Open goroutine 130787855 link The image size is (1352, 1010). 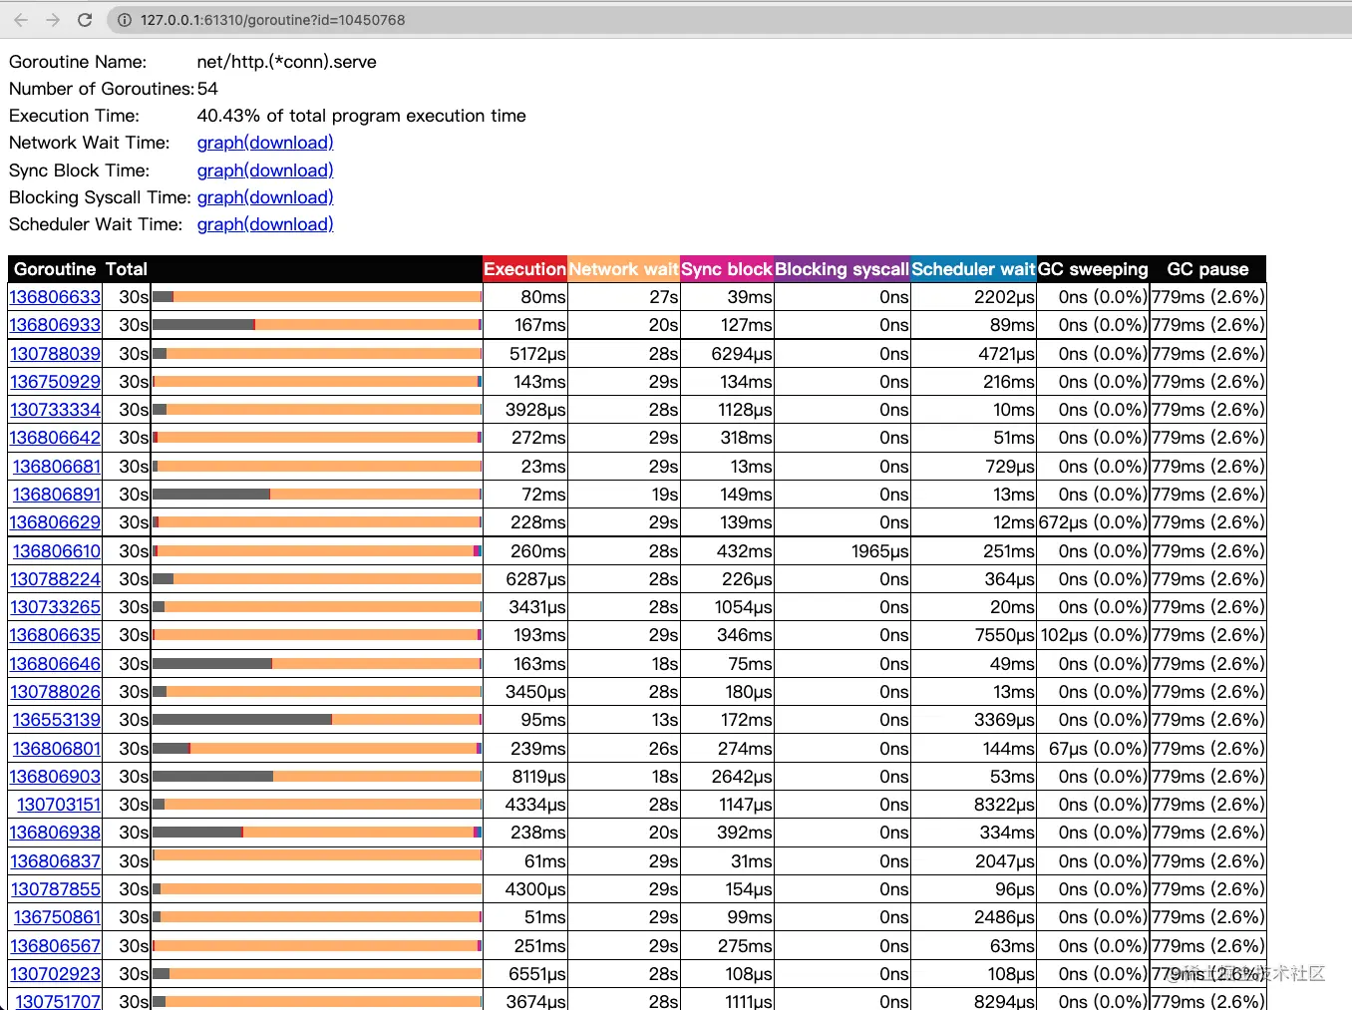point(55,889)
